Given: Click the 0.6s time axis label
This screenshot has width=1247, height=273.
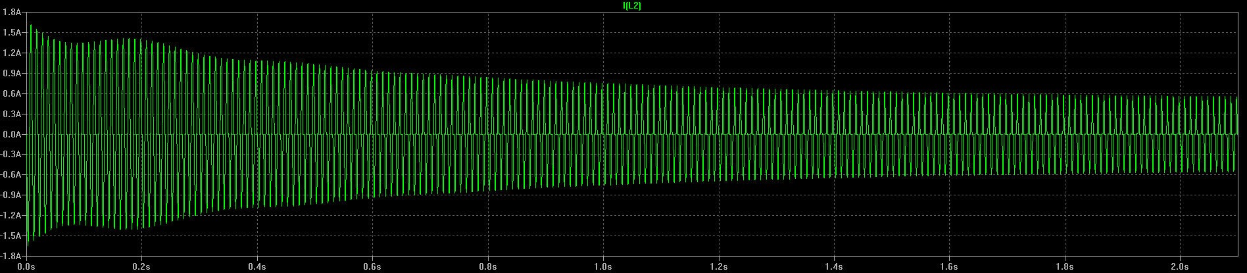Looking at the screenshot, I should click(372, 267).
